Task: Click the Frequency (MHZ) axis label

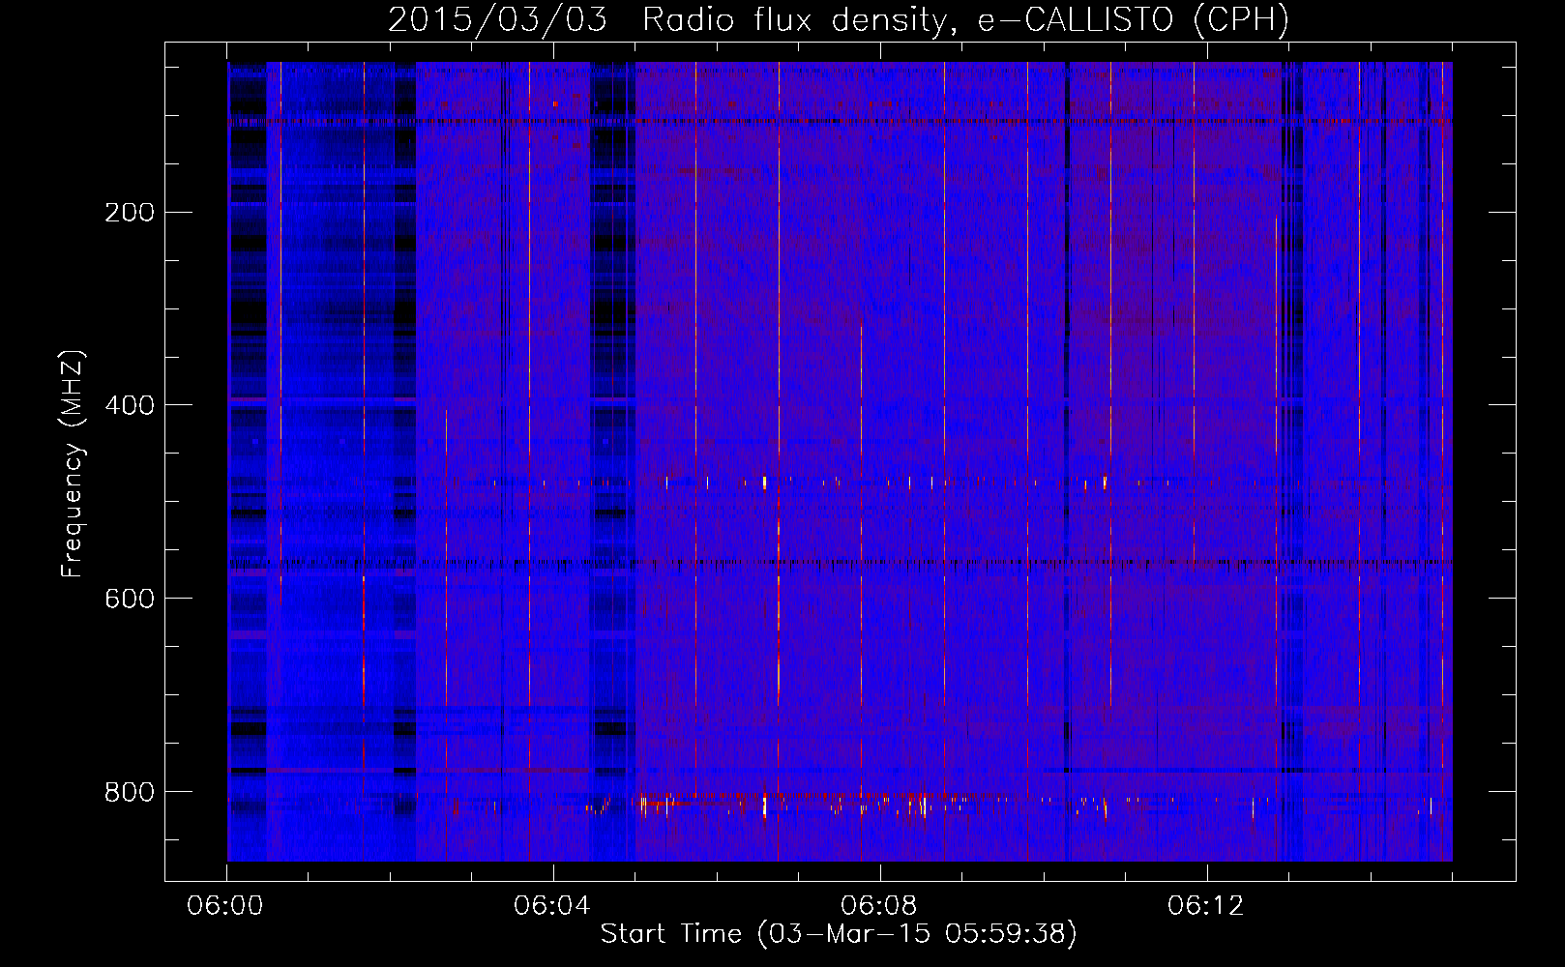Action: tap(72, 463)
